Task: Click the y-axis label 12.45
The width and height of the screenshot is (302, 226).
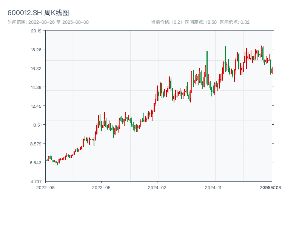Action: point(36,106)
